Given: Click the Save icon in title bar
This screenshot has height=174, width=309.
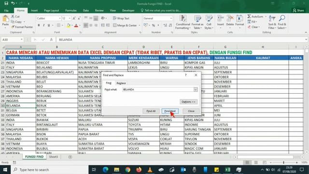Looking at the screenshot, I should pos(6,3).
